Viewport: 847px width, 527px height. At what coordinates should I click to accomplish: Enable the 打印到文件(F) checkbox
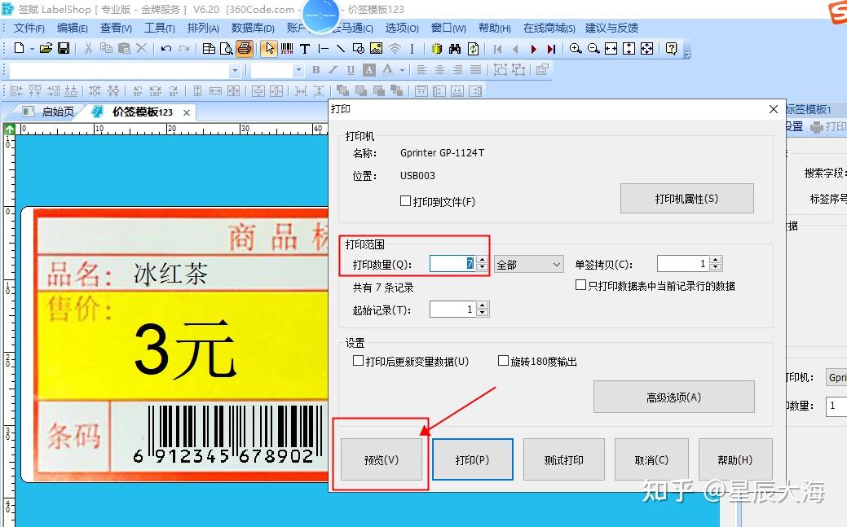click(x=405, y=202)
